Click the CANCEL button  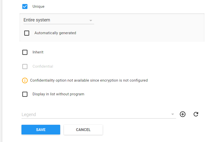83,130
